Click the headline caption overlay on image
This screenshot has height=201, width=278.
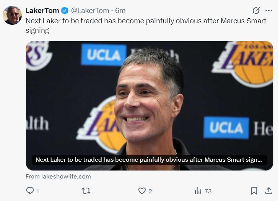point(149,160)
